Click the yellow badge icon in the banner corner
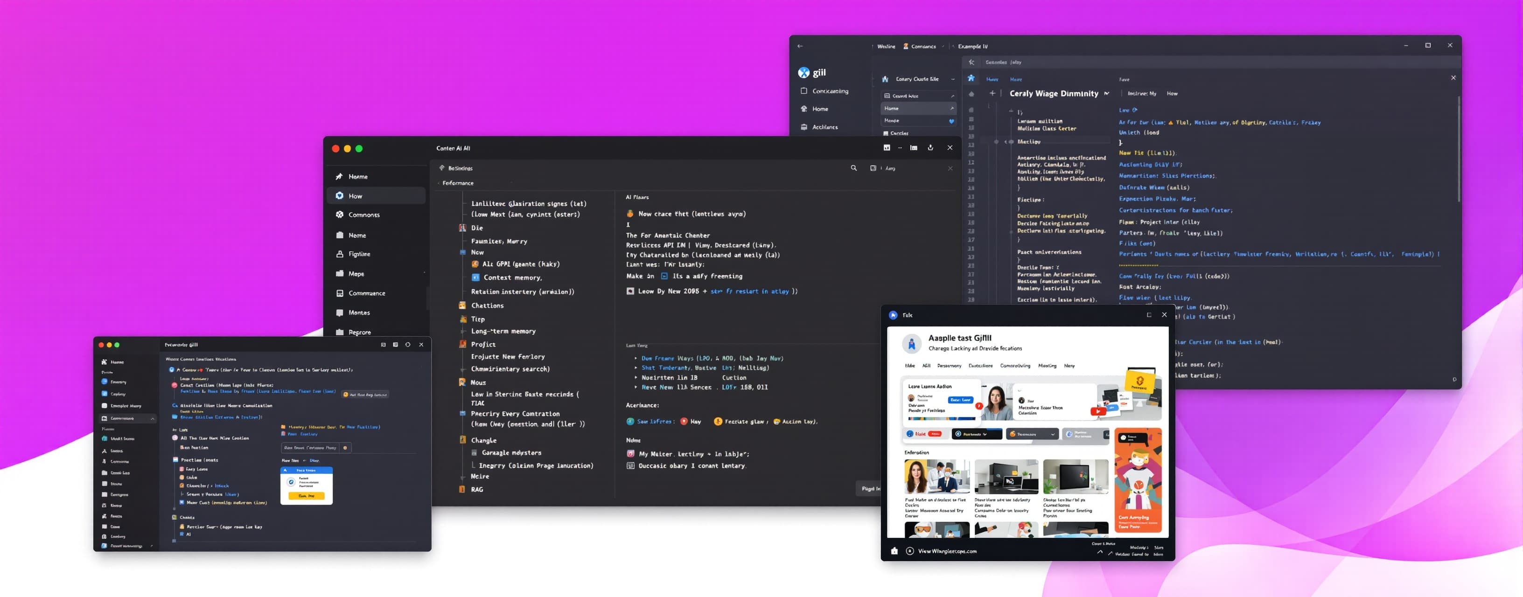 coord(1139,381)
